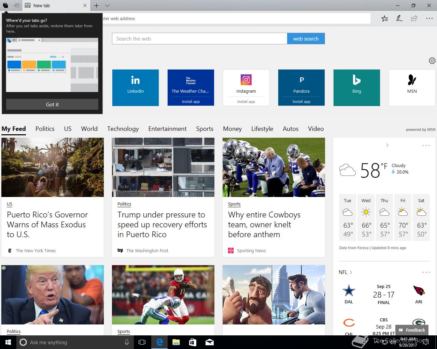Click the Sports label on Cowboys card
The width and height of the screenshot is (437, 349).
click(234, 204)
